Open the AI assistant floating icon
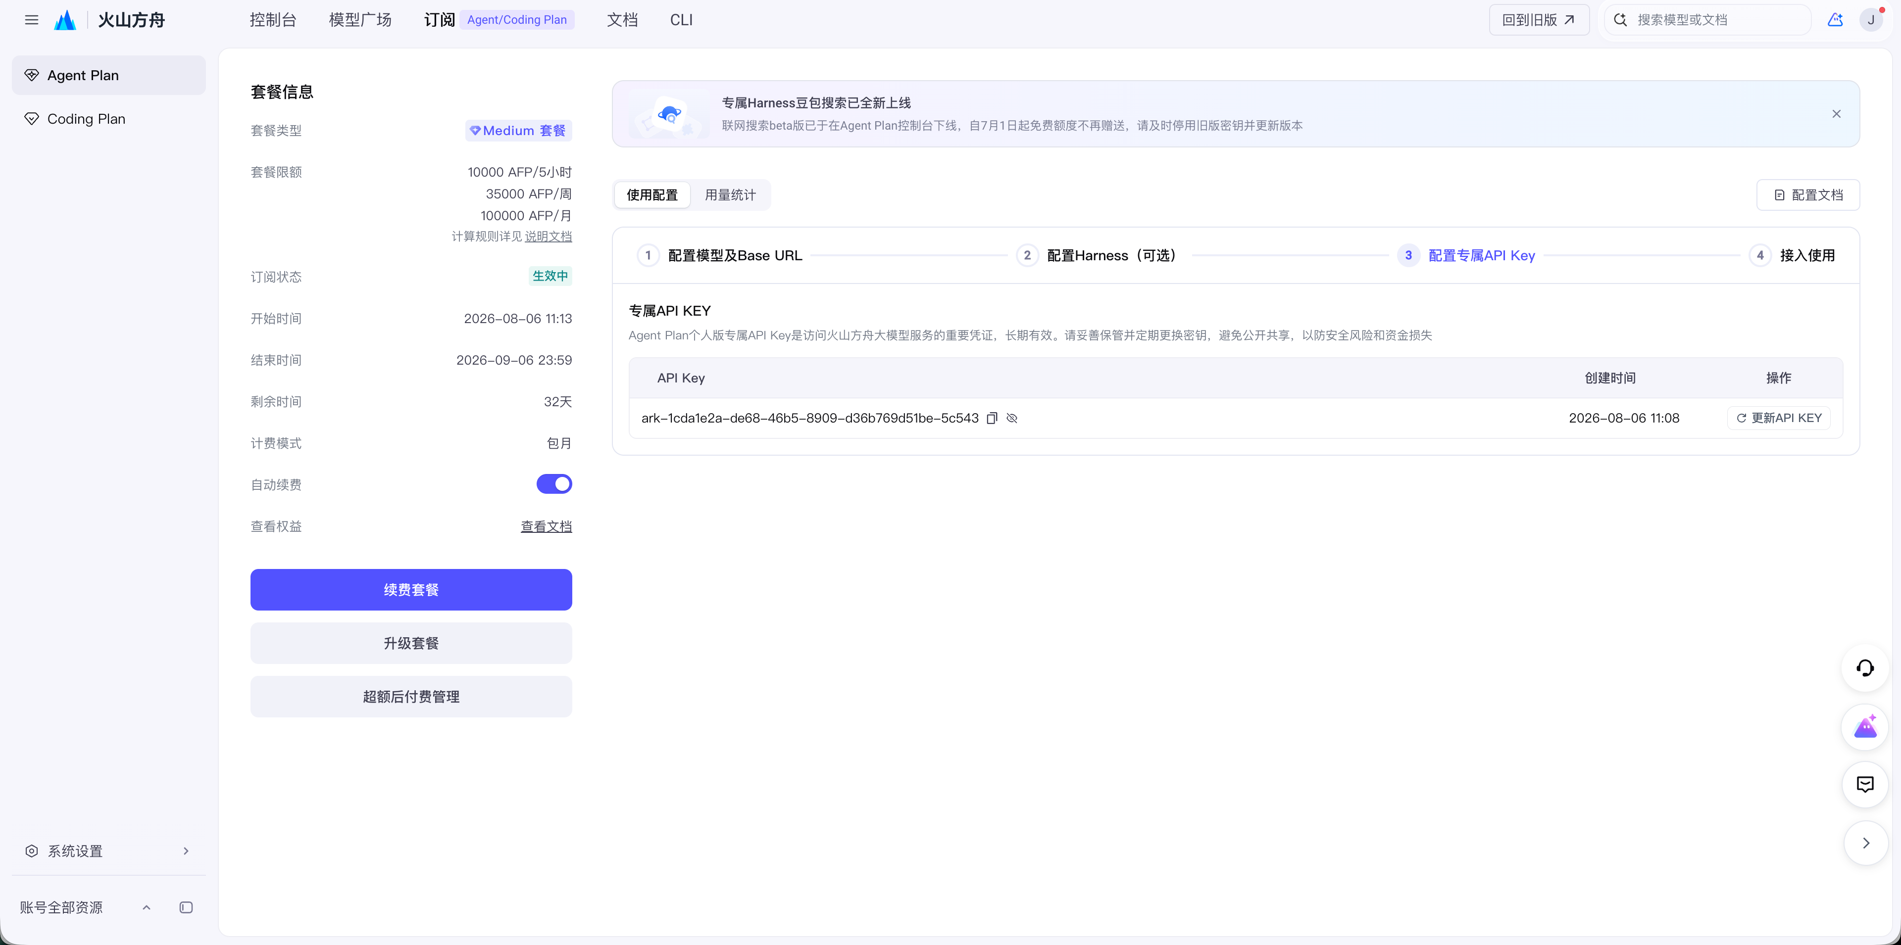This screenshot has width=1901, height=945. point(1865,727)
